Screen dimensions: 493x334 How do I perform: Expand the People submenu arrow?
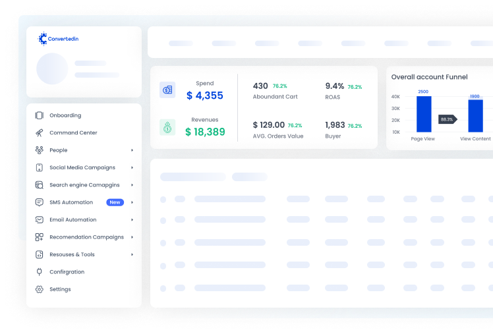coord(132,150)
